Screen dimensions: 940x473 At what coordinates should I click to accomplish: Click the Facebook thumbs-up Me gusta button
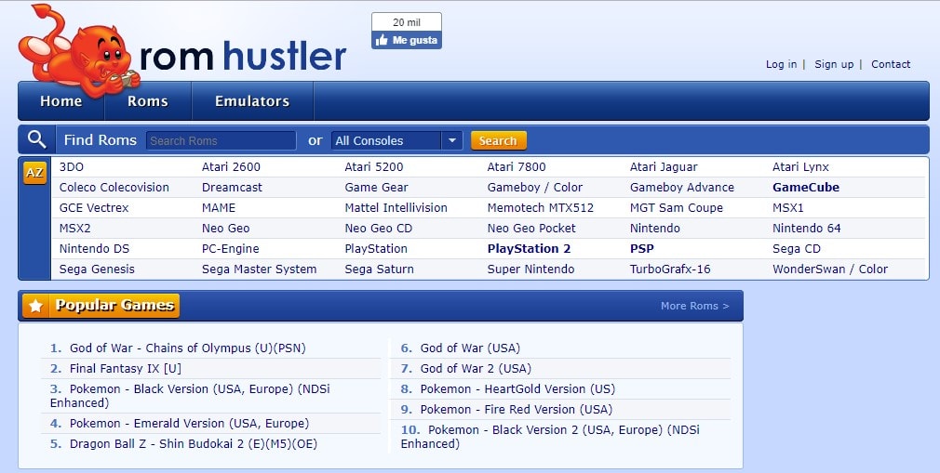point(407,40)
